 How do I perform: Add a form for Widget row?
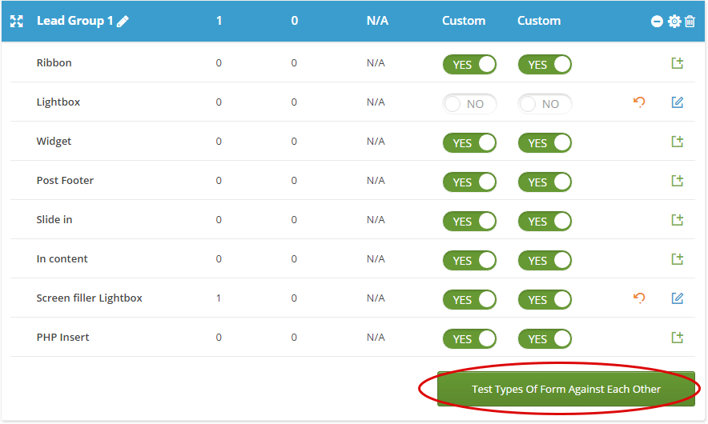click(677, 142)
